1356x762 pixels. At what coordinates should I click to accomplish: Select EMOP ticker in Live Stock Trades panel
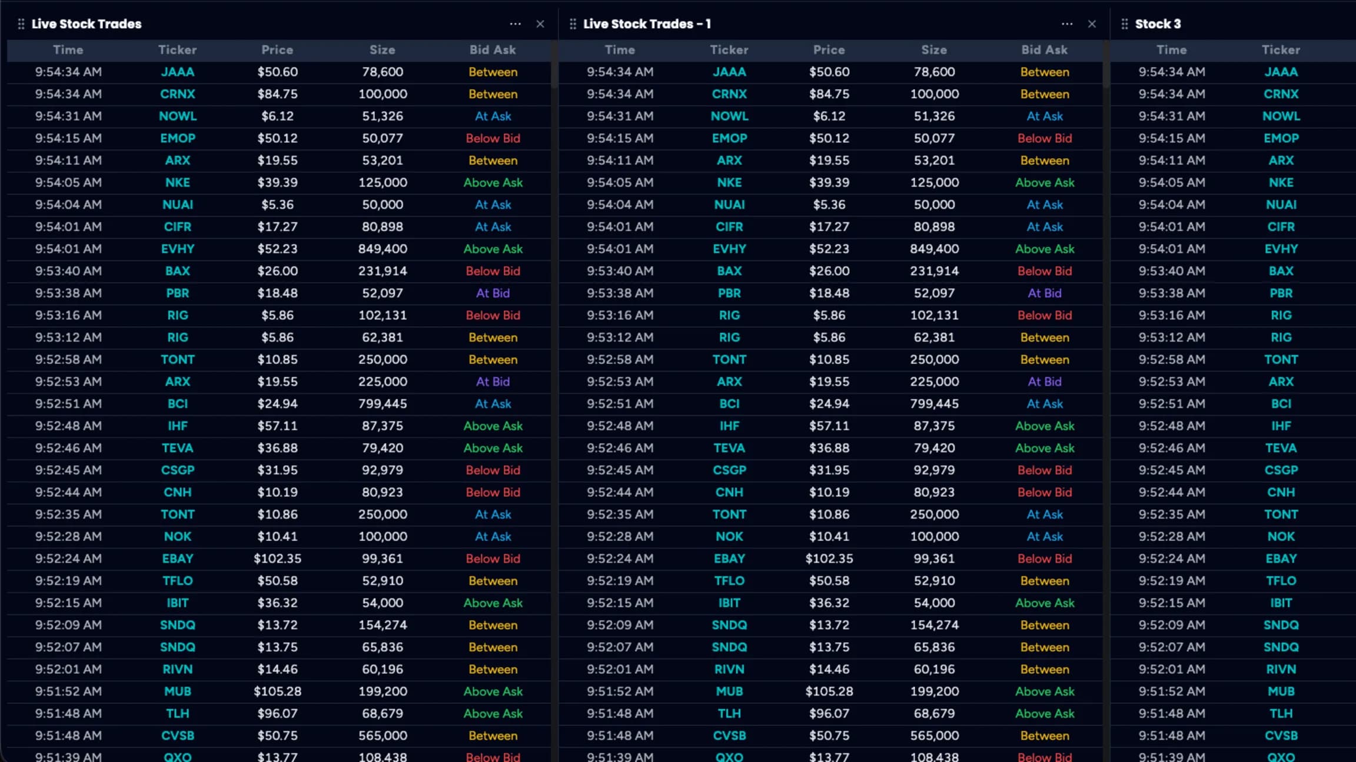pos(178,139)
